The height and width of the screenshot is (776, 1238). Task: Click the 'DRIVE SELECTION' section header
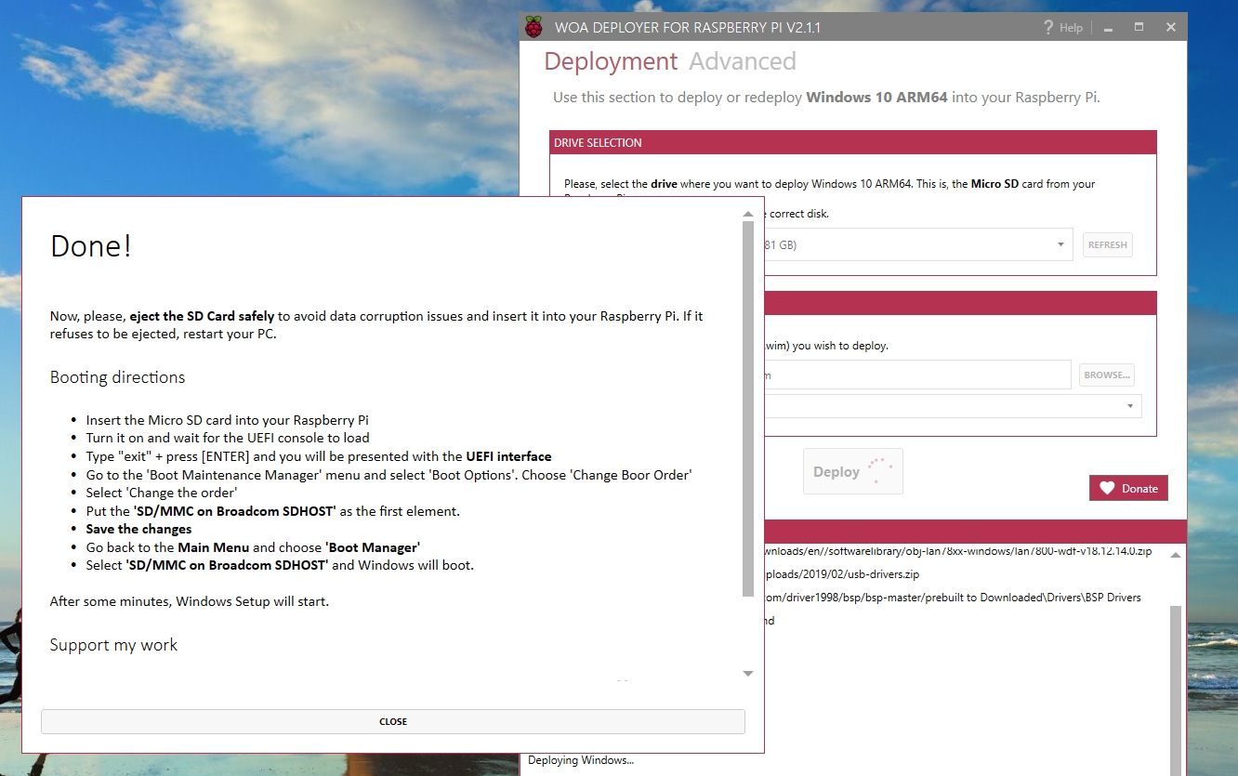click(x=598, y=142)
